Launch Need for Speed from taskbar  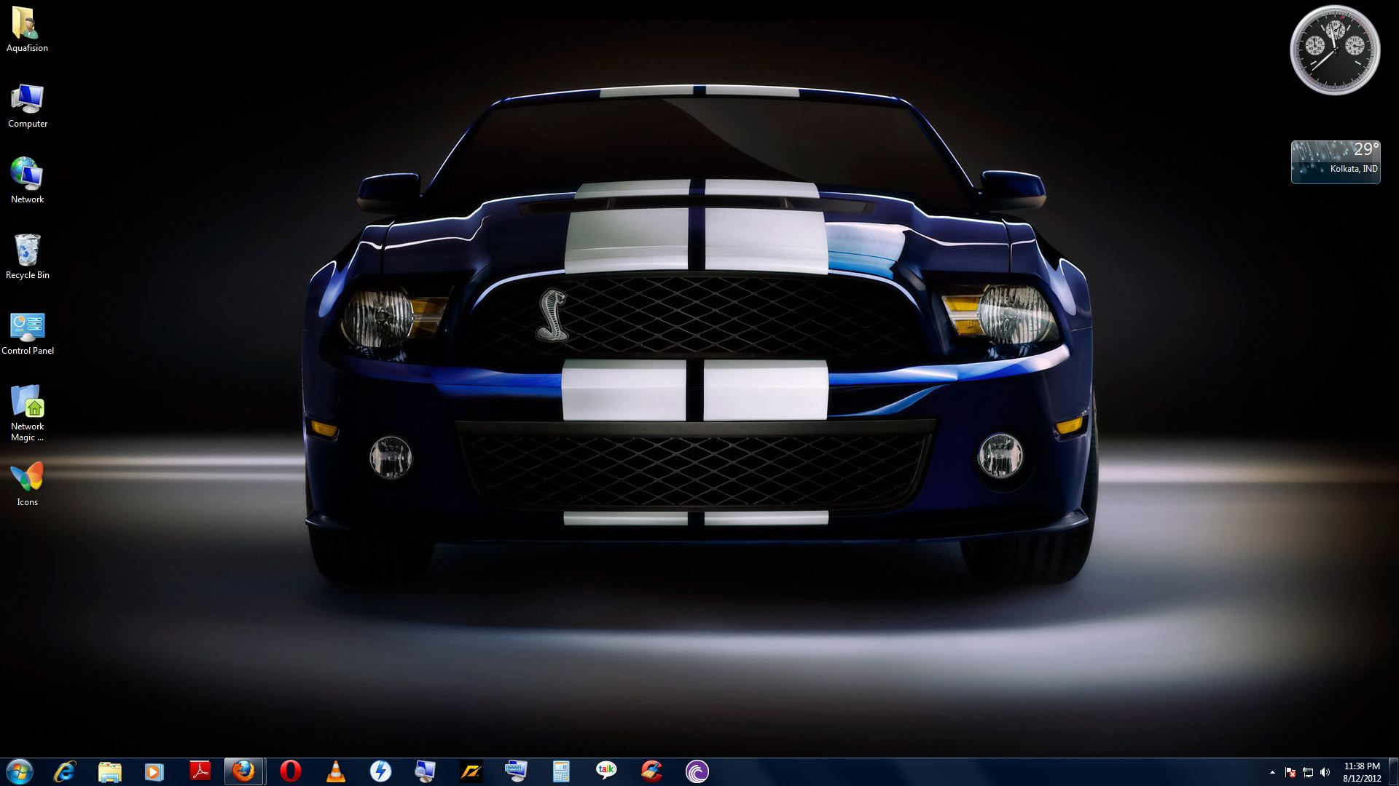click(x=471, y=771)
